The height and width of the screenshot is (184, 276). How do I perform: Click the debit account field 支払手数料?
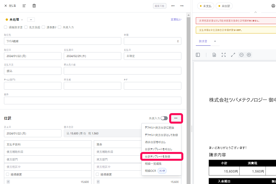[48, 144]
